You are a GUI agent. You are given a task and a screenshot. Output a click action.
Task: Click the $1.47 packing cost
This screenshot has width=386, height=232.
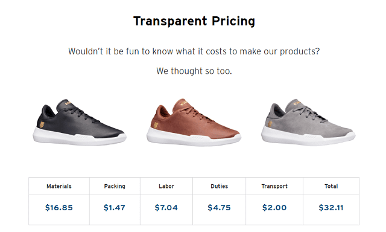pyautogui.click(x=115, y=208)
